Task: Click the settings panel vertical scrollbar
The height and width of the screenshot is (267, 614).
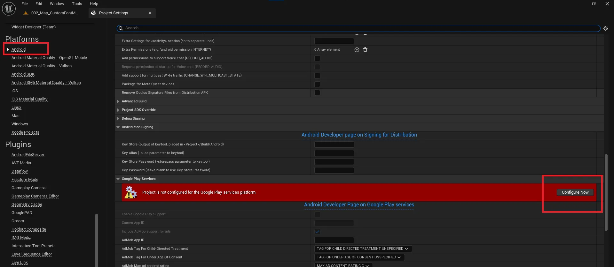Action: click(606, 192)
